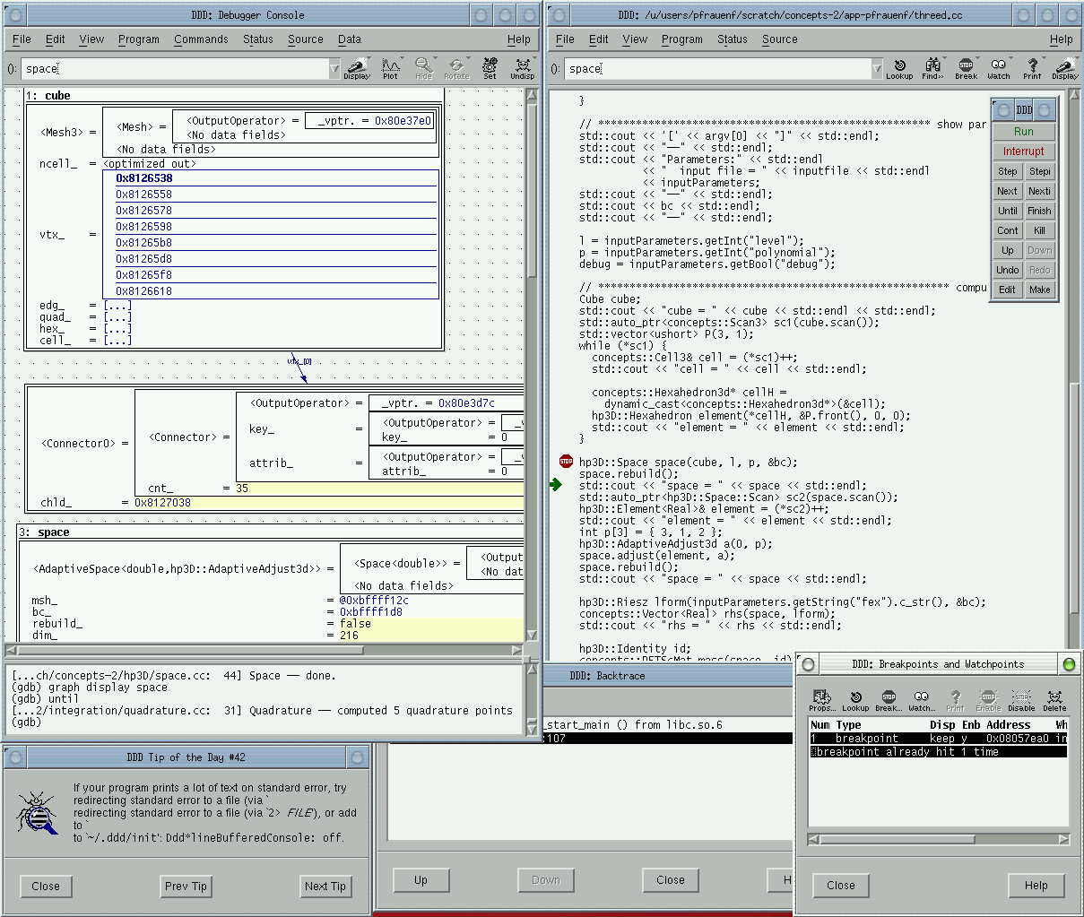Expand the collapsed edg_ field value
This screenshot has height=917, width=1084.
coord(117,306)
